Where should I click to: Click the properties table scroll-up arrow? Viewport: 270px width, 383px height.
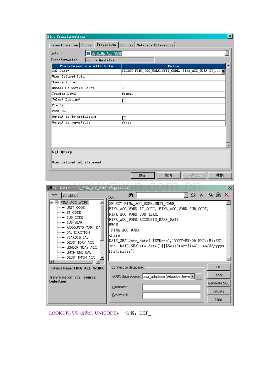pos(228,65)
